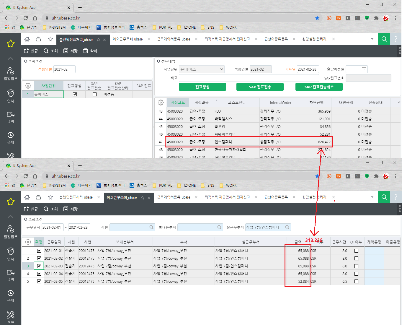The width and height of the screenshot is (402, 325).
Task: Open 일일업무 in bottom window sidebar
Action: coord(11,232)
